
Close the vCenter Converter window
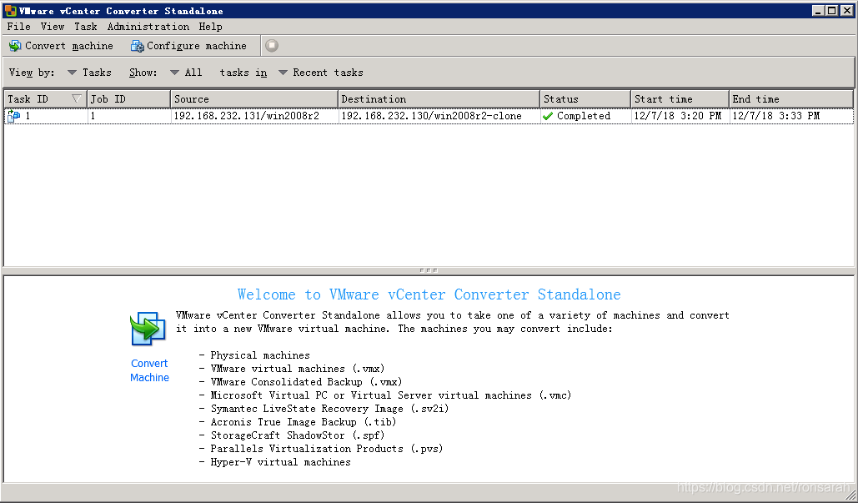click(x=846, y=11)
